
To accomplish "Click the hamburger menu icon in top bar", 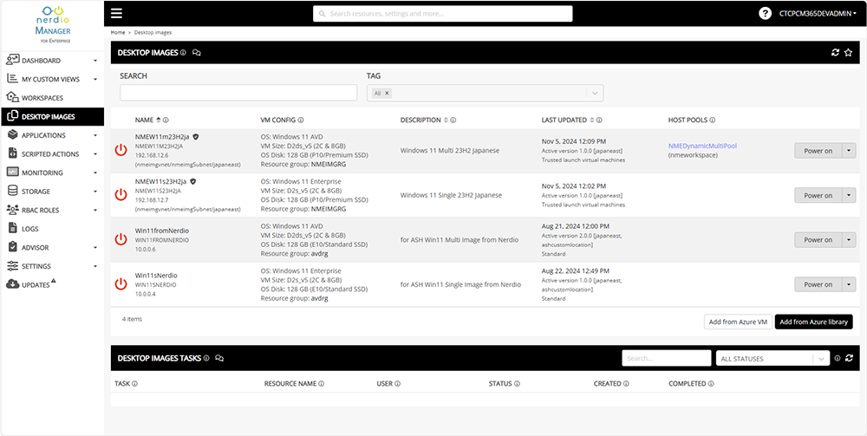I will click(116, 13).
